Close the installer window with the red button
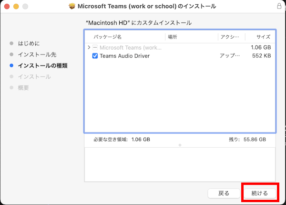286x205 pixels. 6,6
